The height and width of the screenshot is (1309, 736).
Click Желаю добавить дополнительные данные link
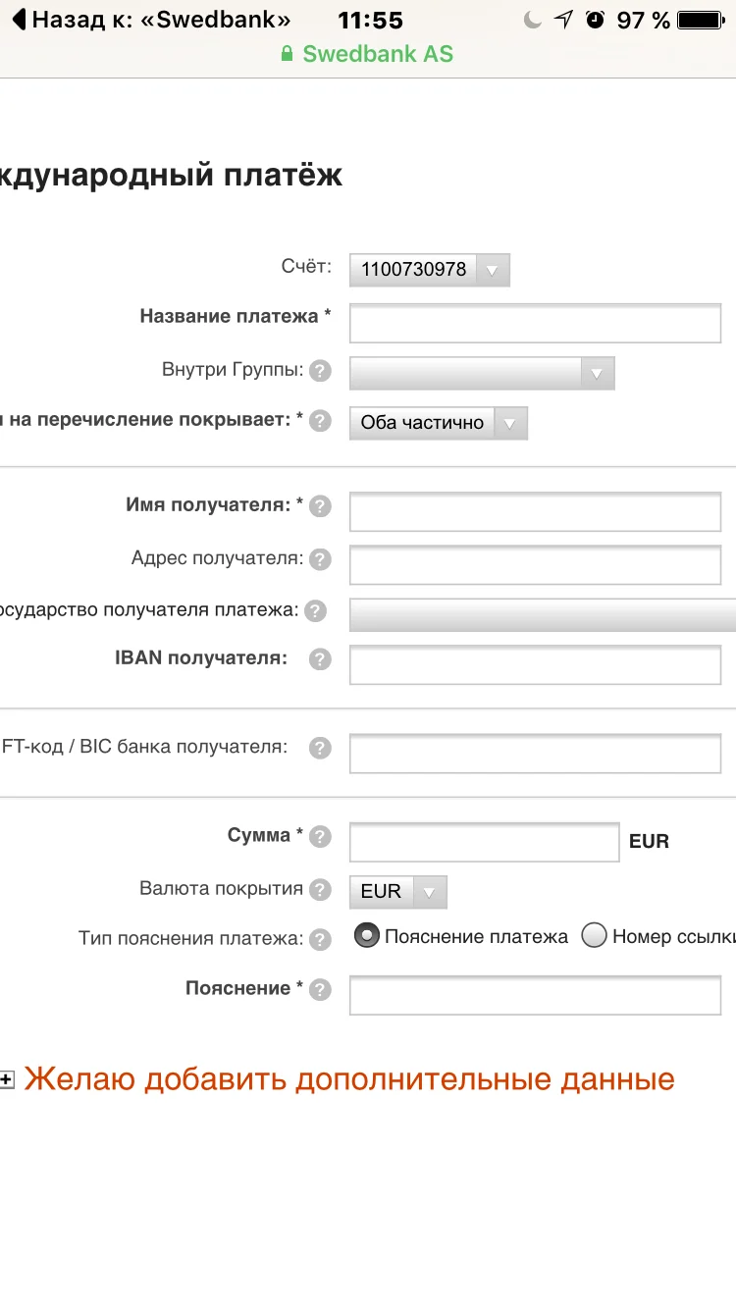pyautogui.click(x=349, y=1080)
